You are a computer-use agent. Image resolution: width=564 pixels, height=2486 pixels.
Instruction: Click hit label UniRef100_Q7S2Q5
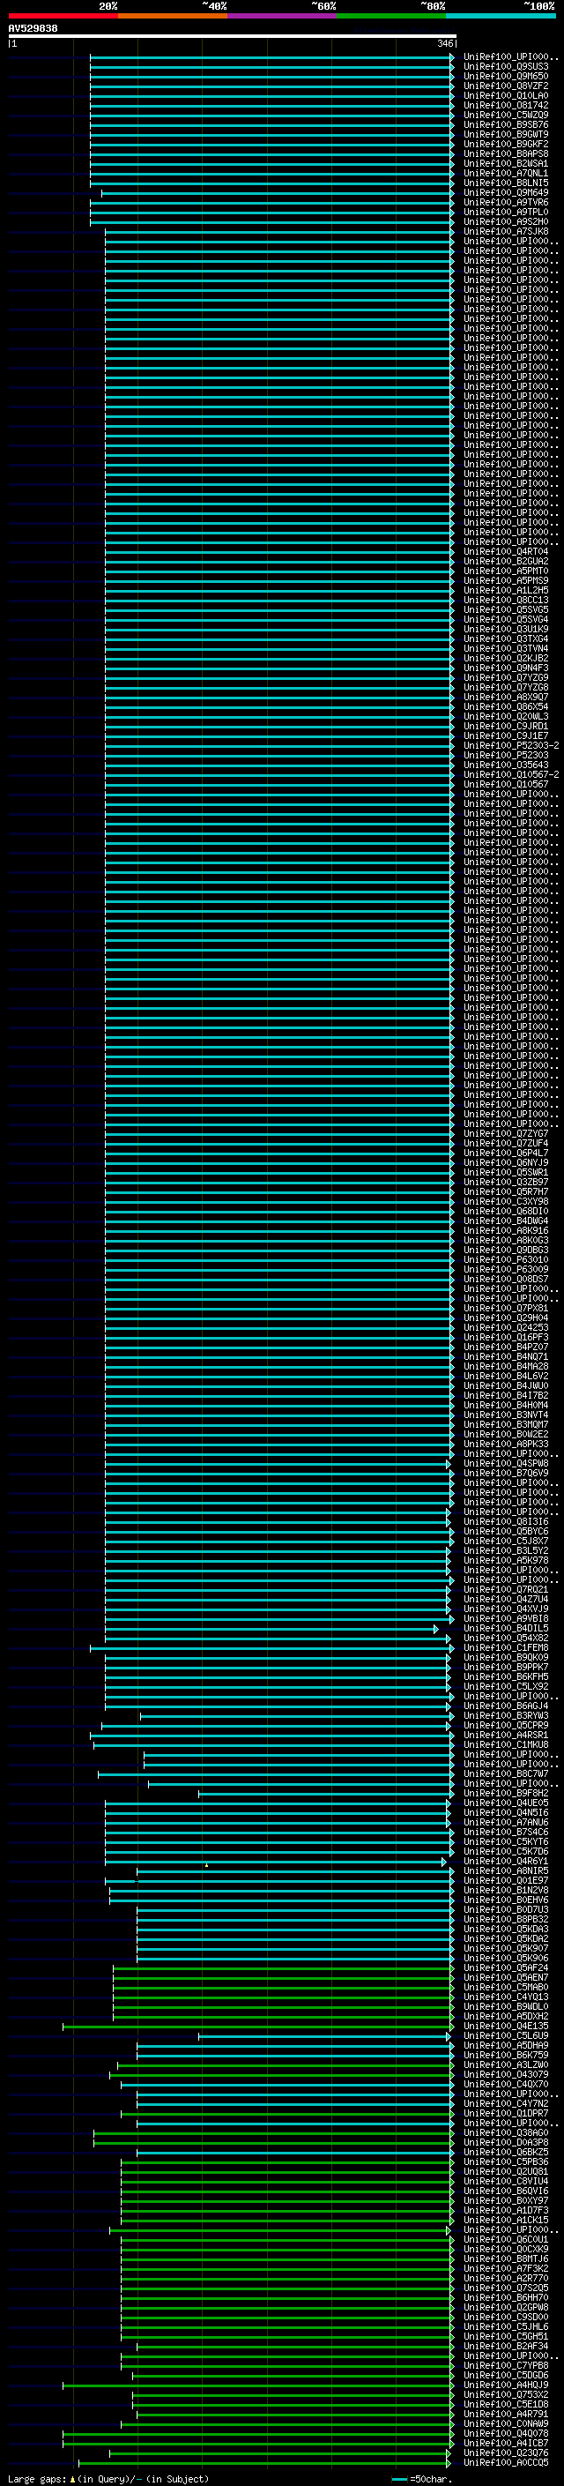pyautogui.click(x=506, y=2288)
